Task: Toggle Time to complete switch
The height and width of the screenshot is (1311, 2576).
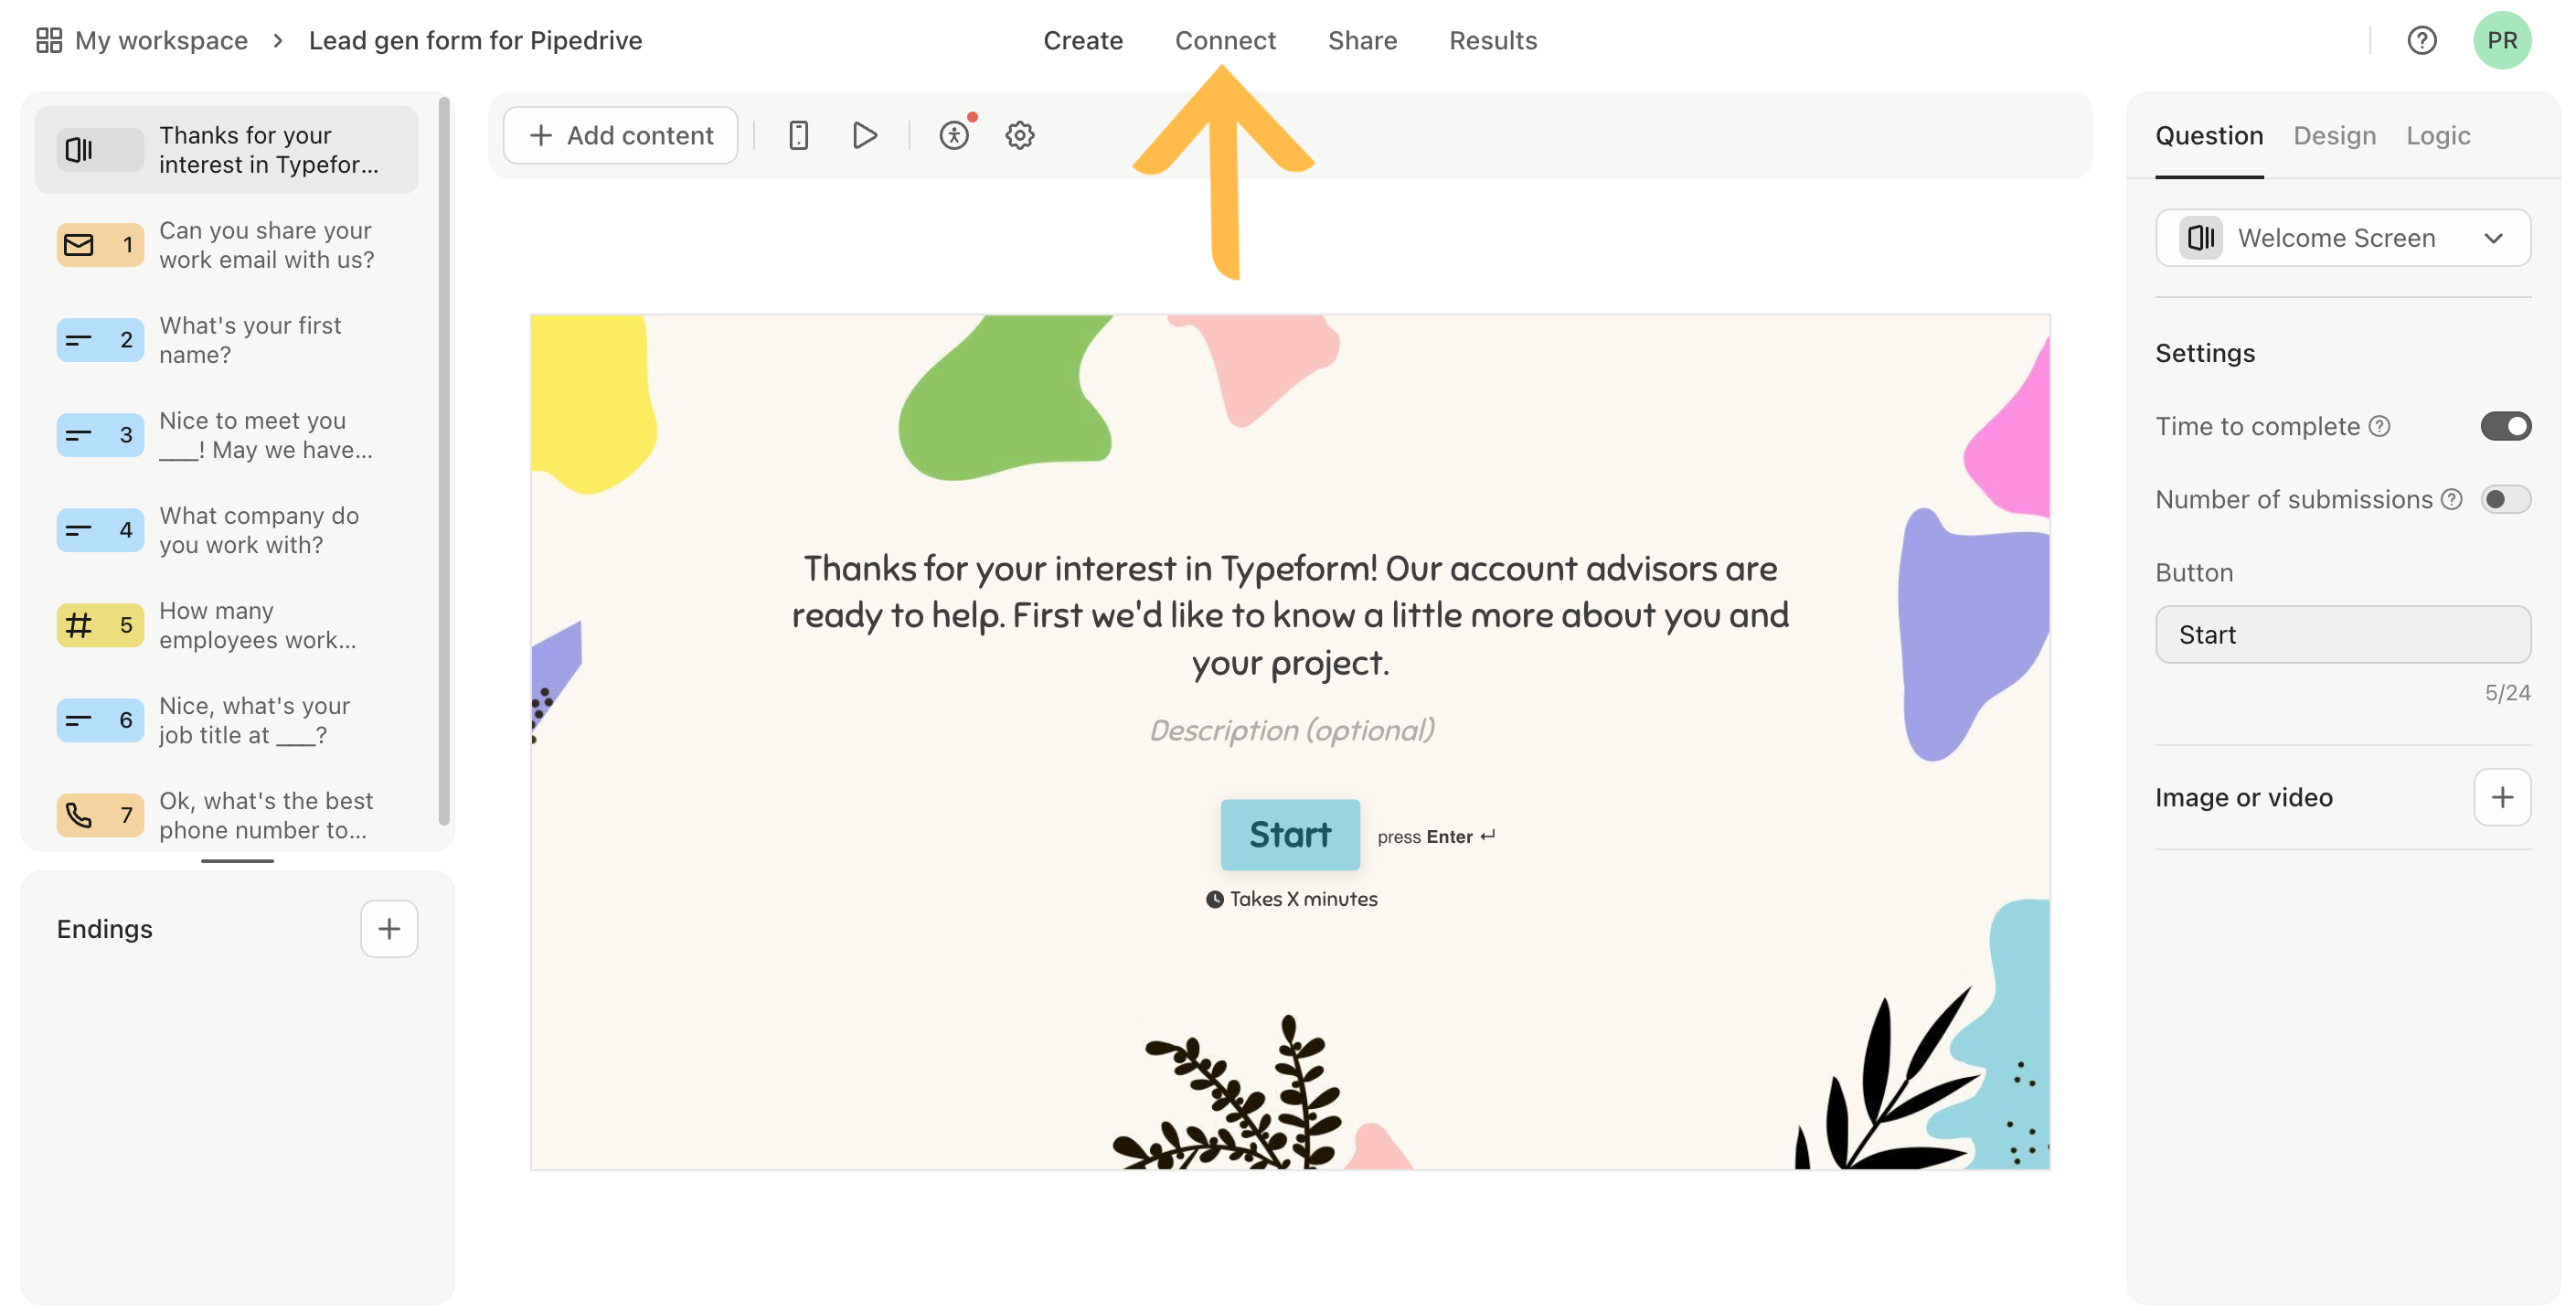Action: coord(2505,426)
